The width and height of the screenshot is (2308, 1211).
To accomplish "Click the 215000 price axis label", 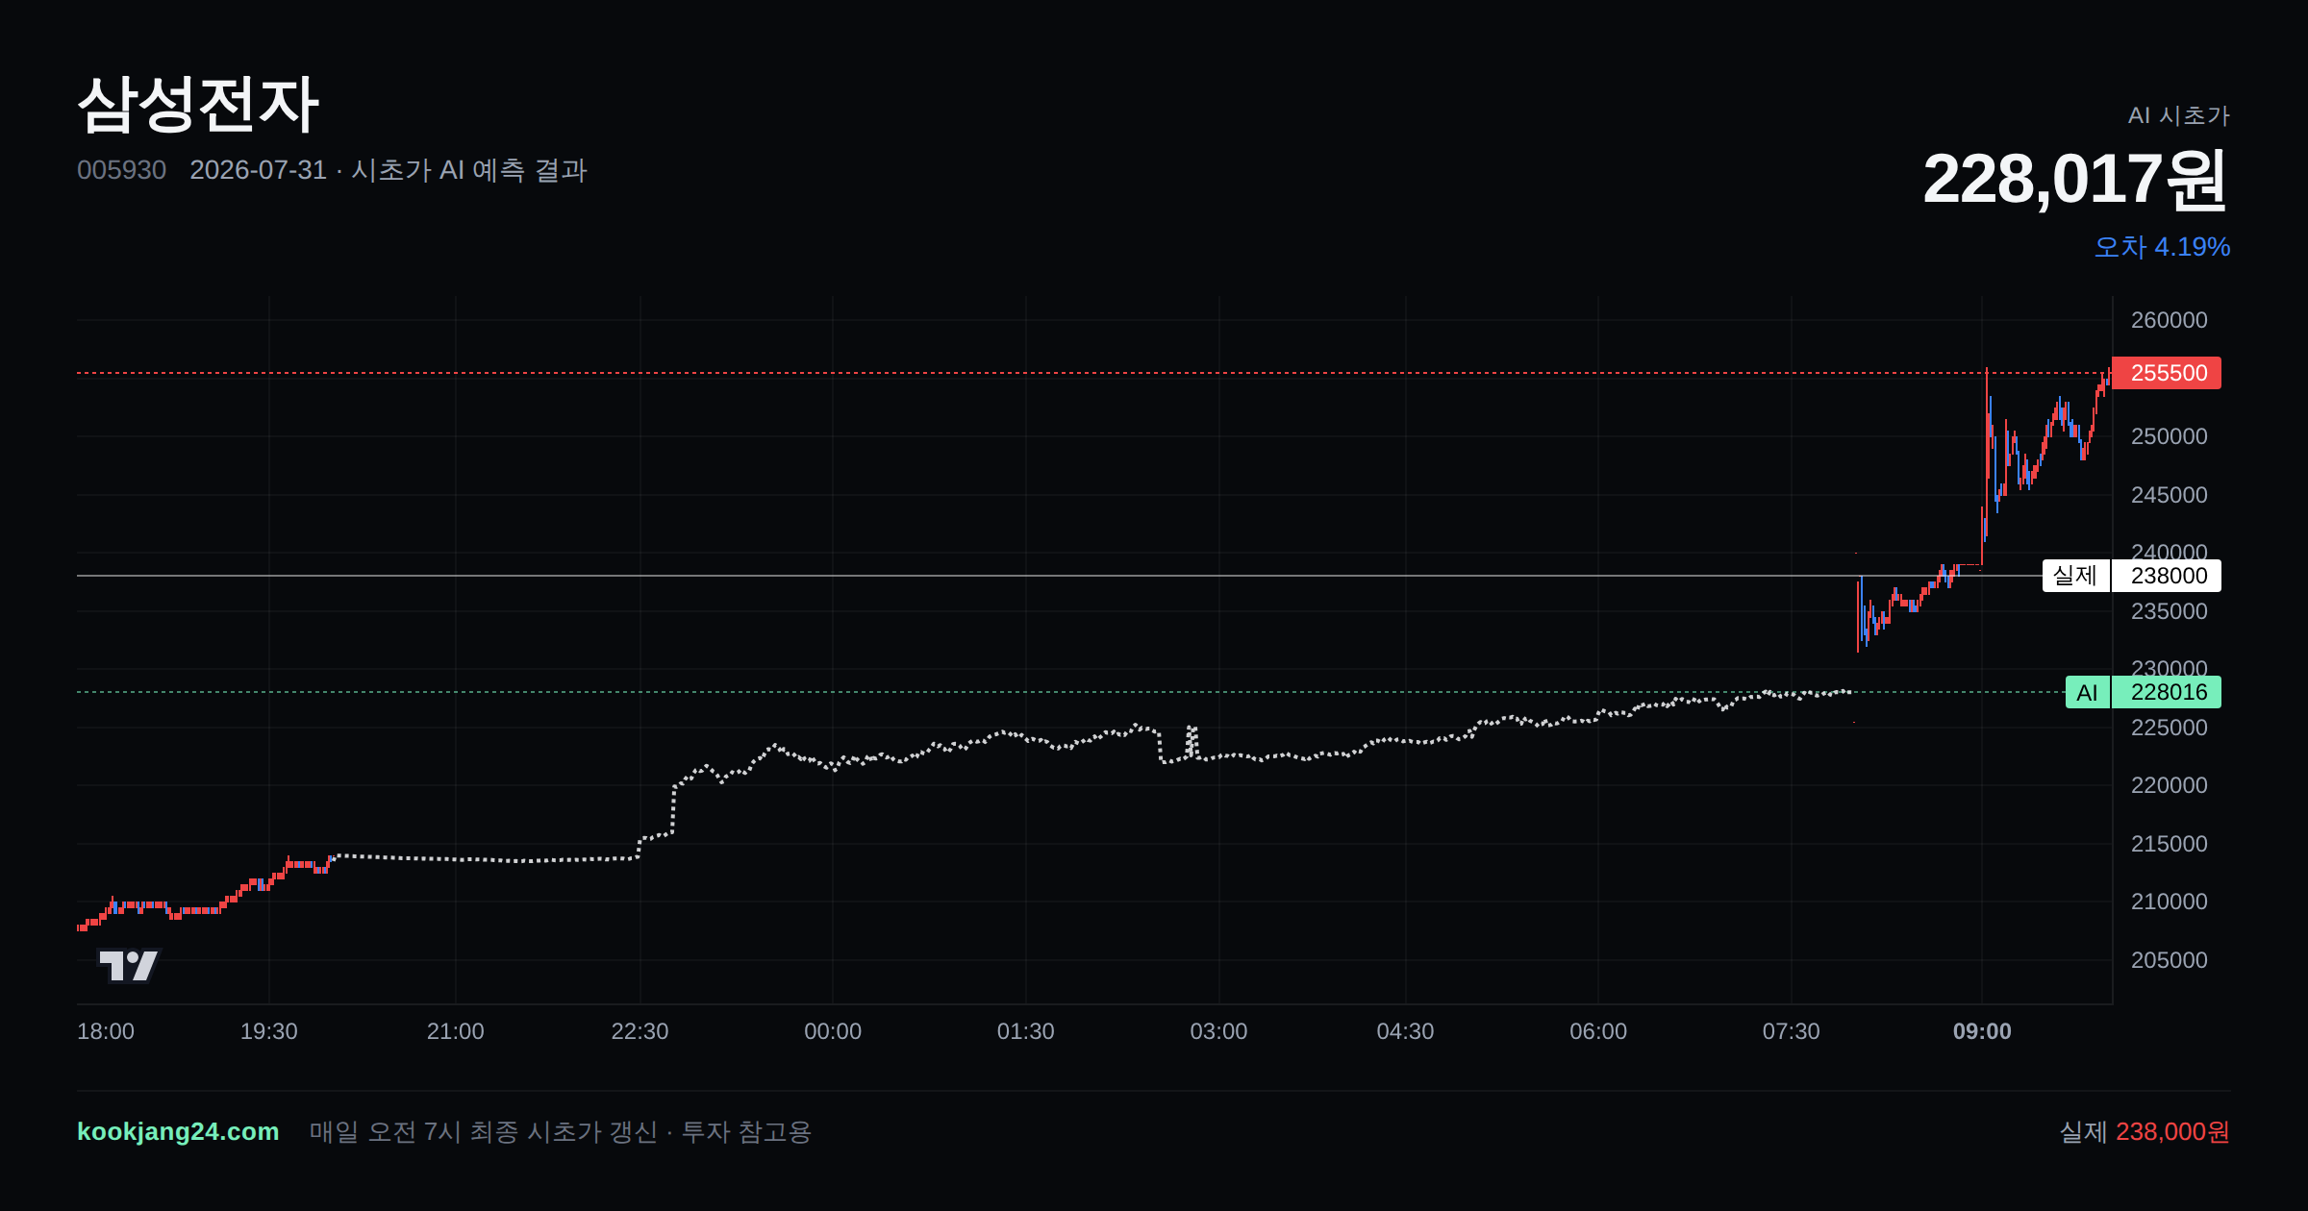I will coord(2170,844).
